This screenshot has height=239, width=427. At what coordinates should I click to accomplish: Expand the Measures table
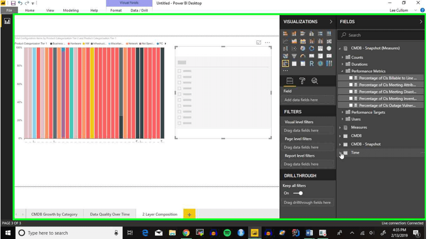pos(340,127)
